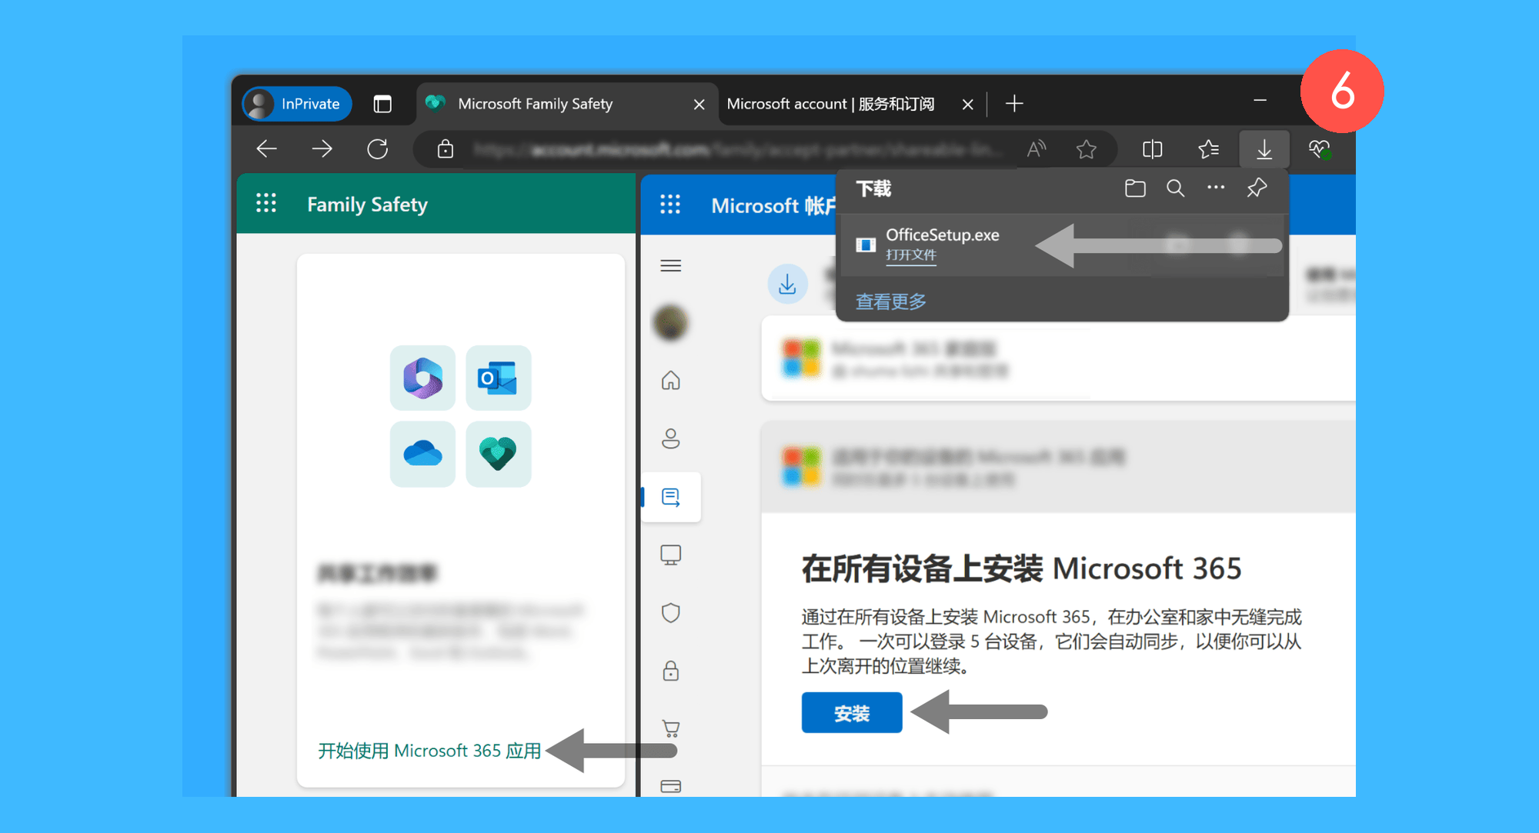Image resolution: width=1539 pixels, height=833 pixels.
Task: Minimize the browser window
Action: point(1260,100)
